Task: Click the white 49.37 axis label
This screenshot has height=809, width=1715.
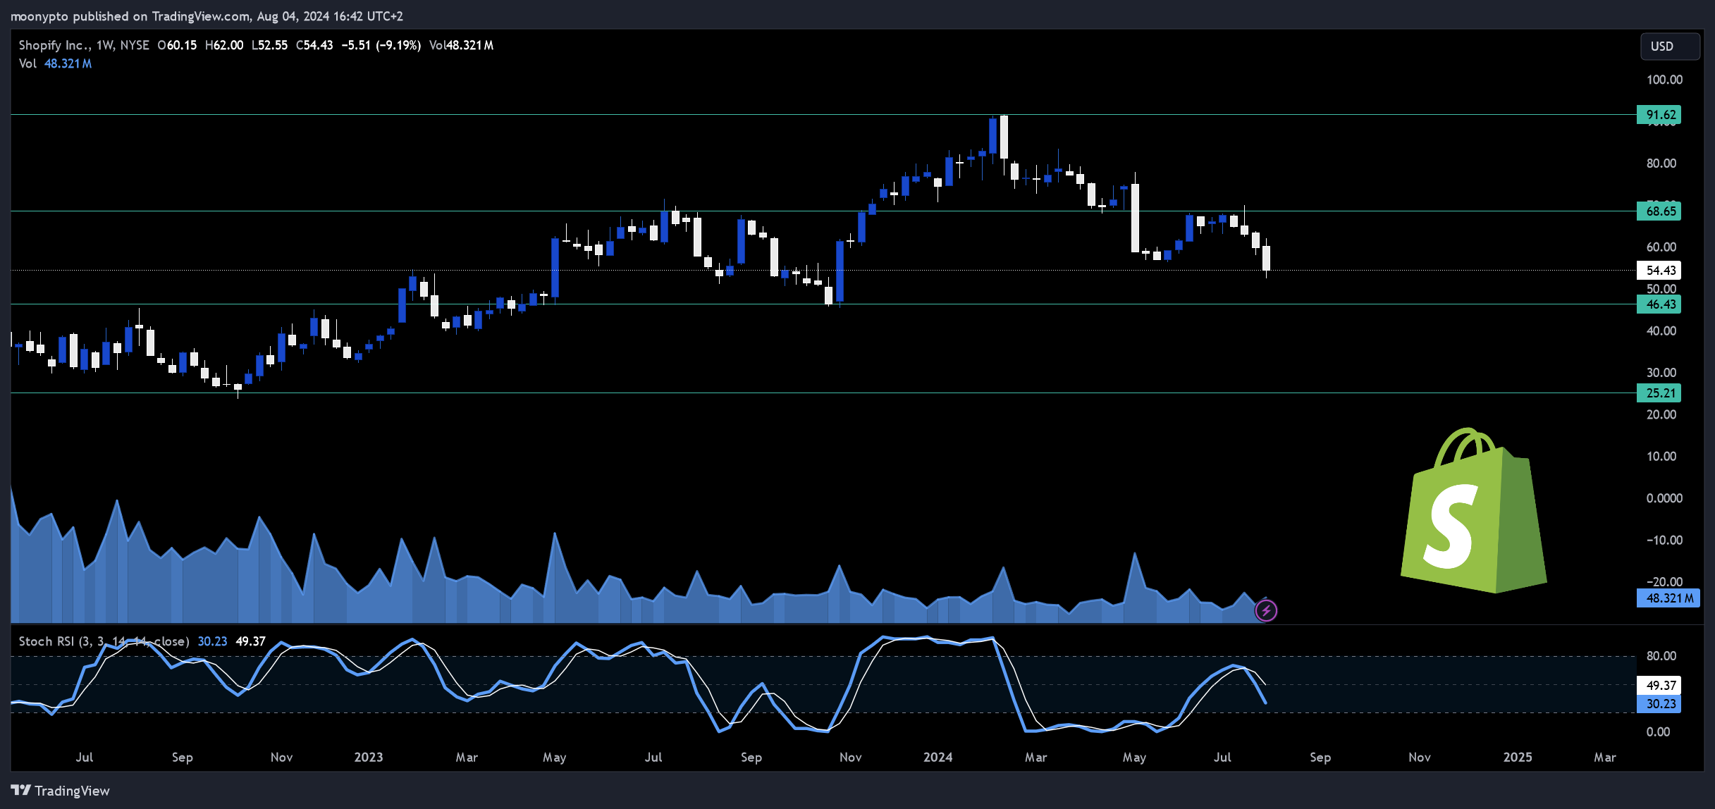Action: pyautogui.click(x=1659, y=685)
